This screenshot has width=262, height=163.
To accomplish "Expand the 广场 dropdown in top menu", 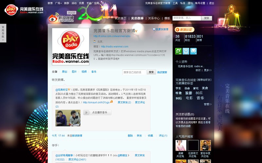I will pyautogui.click(x=59, y=3).
